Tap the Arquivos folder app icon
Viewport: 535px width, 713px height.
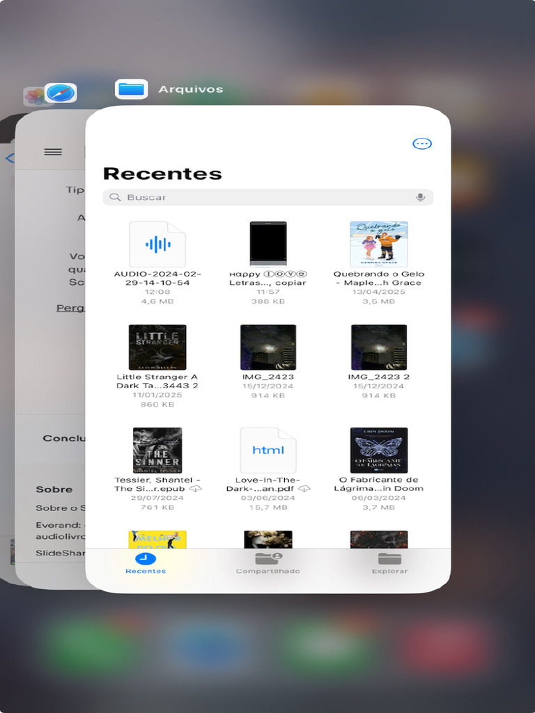(x=131, y=89)
